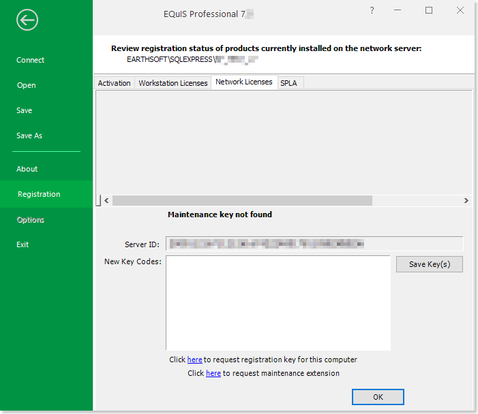Select Connect in the green sidebar
The image size is (478, 414).
point(31,60)
